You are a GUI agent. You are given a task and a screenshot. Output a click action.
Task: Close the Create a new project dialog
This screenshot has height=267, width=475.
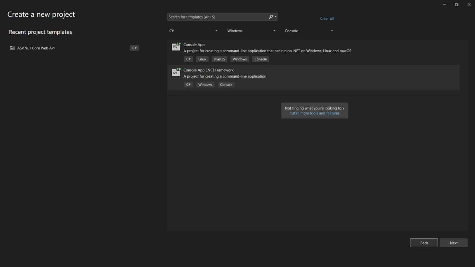point(469,5)
